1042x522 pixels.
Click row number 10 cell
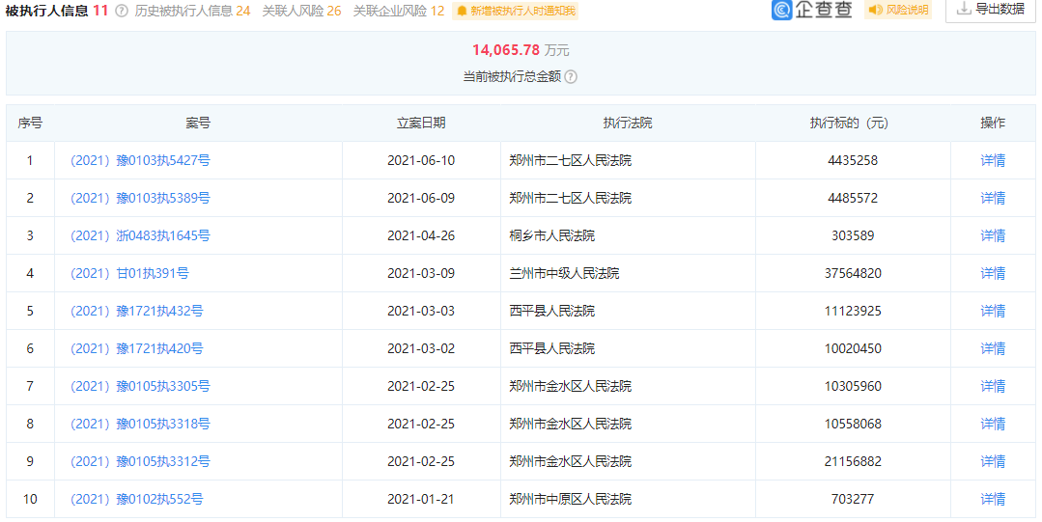coord(30,499)
